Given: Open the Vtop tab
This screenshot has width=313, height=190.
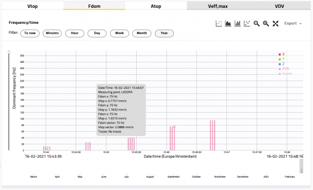Looking at the screenshot, I should point(32,6).
